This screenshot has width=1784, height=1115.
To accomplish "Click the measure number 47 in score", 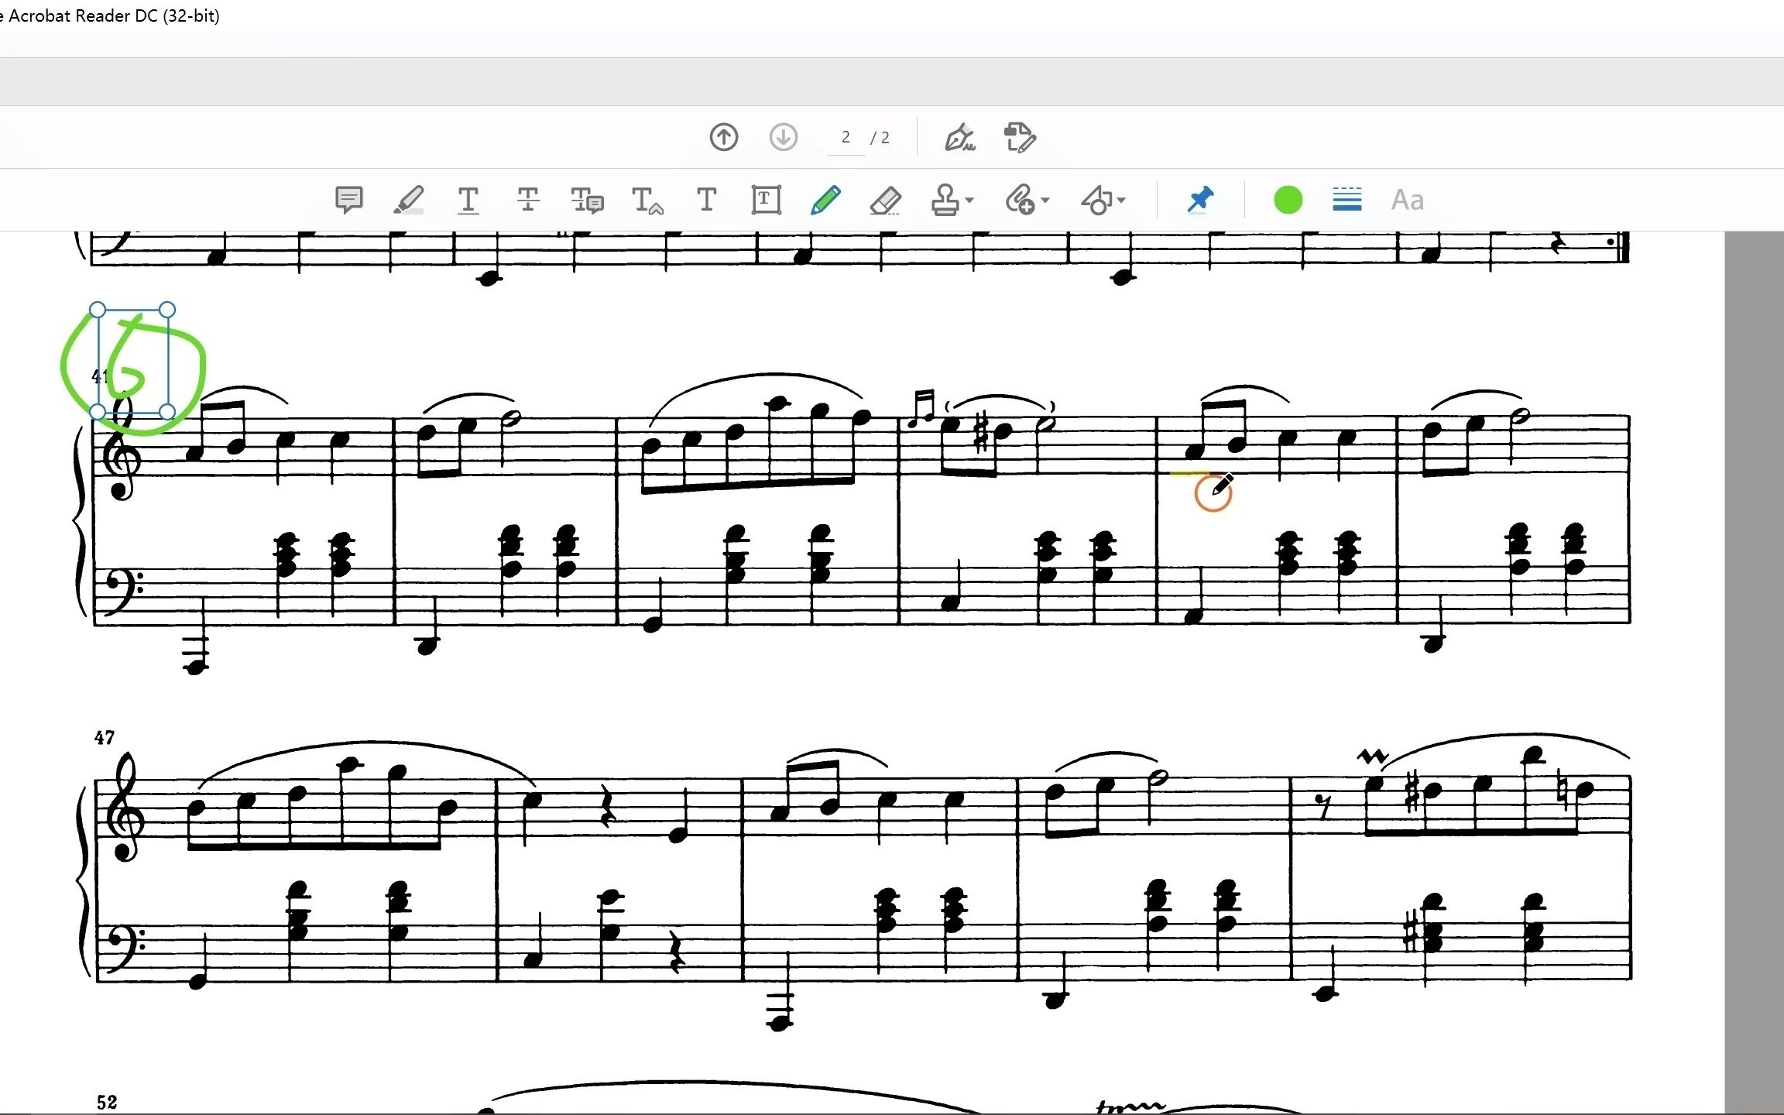I will tap(105, 738).
